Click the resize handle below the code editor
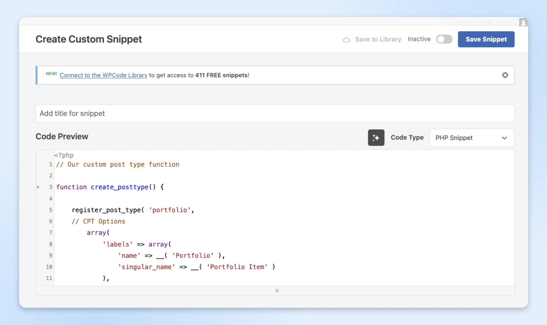Image resolution: width=547 pixels, height=325 pixels. [x=277, y=291]
